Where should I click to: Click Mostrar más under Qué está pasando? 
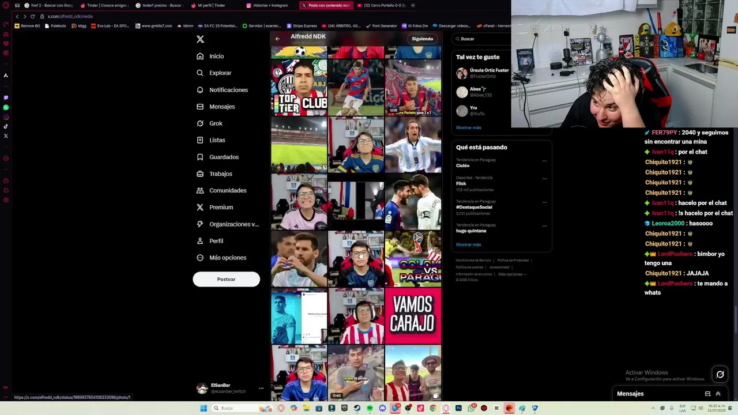468,244
